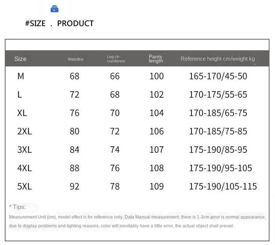Select reference range 175-190/105-115
Viewport: 275px width, 245px height.
(223, 186)
